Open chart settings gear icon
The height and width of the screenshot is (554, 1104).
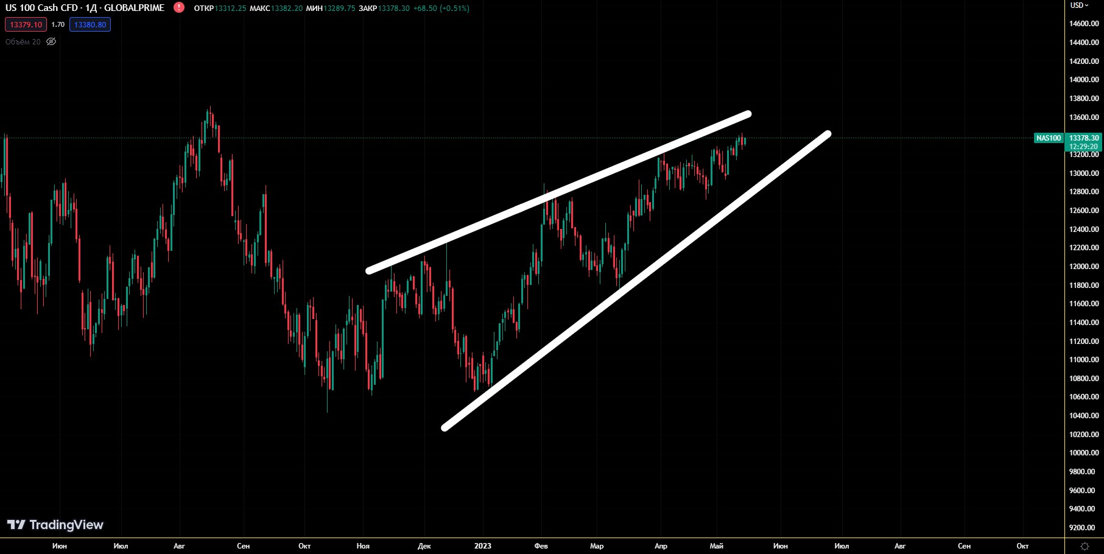coord(1085,546)
